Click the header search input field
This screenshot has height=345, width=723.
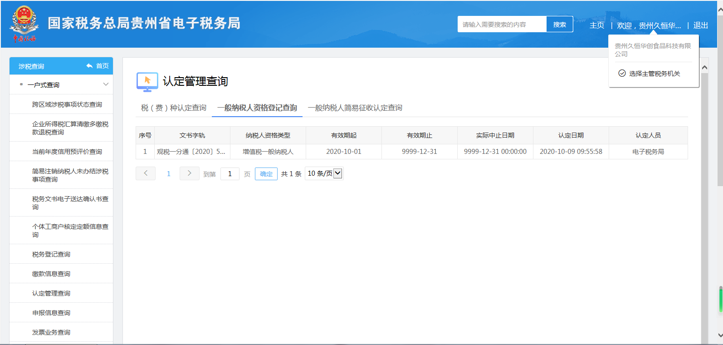click(x=502, y=25)
